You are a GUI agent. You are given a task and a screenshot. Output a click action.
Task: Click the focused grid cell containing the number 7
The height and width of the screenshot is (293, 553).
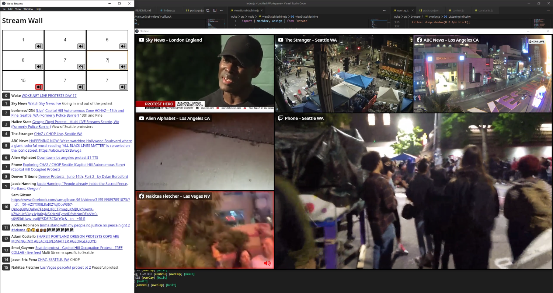tap(107, 60)
